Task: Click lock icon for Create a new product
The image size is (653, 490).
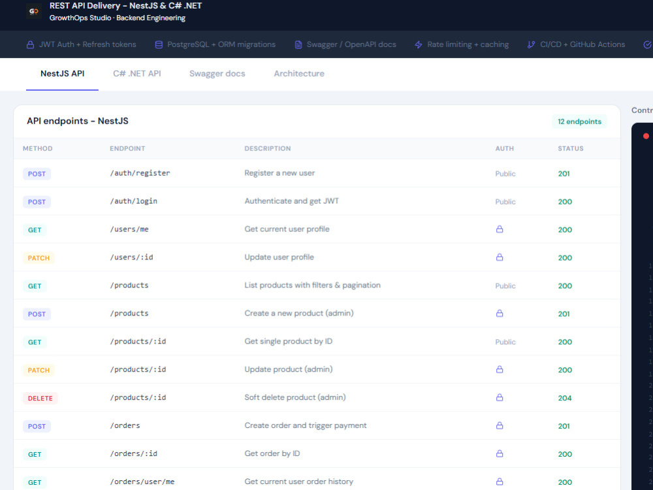Action: coord(500,314)
